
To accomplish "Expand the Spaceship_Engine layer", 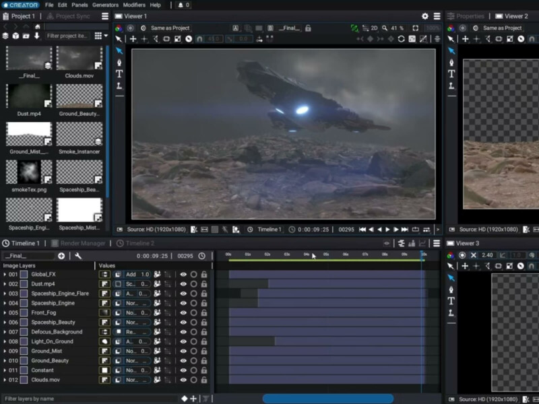I will tap(5, 304).
